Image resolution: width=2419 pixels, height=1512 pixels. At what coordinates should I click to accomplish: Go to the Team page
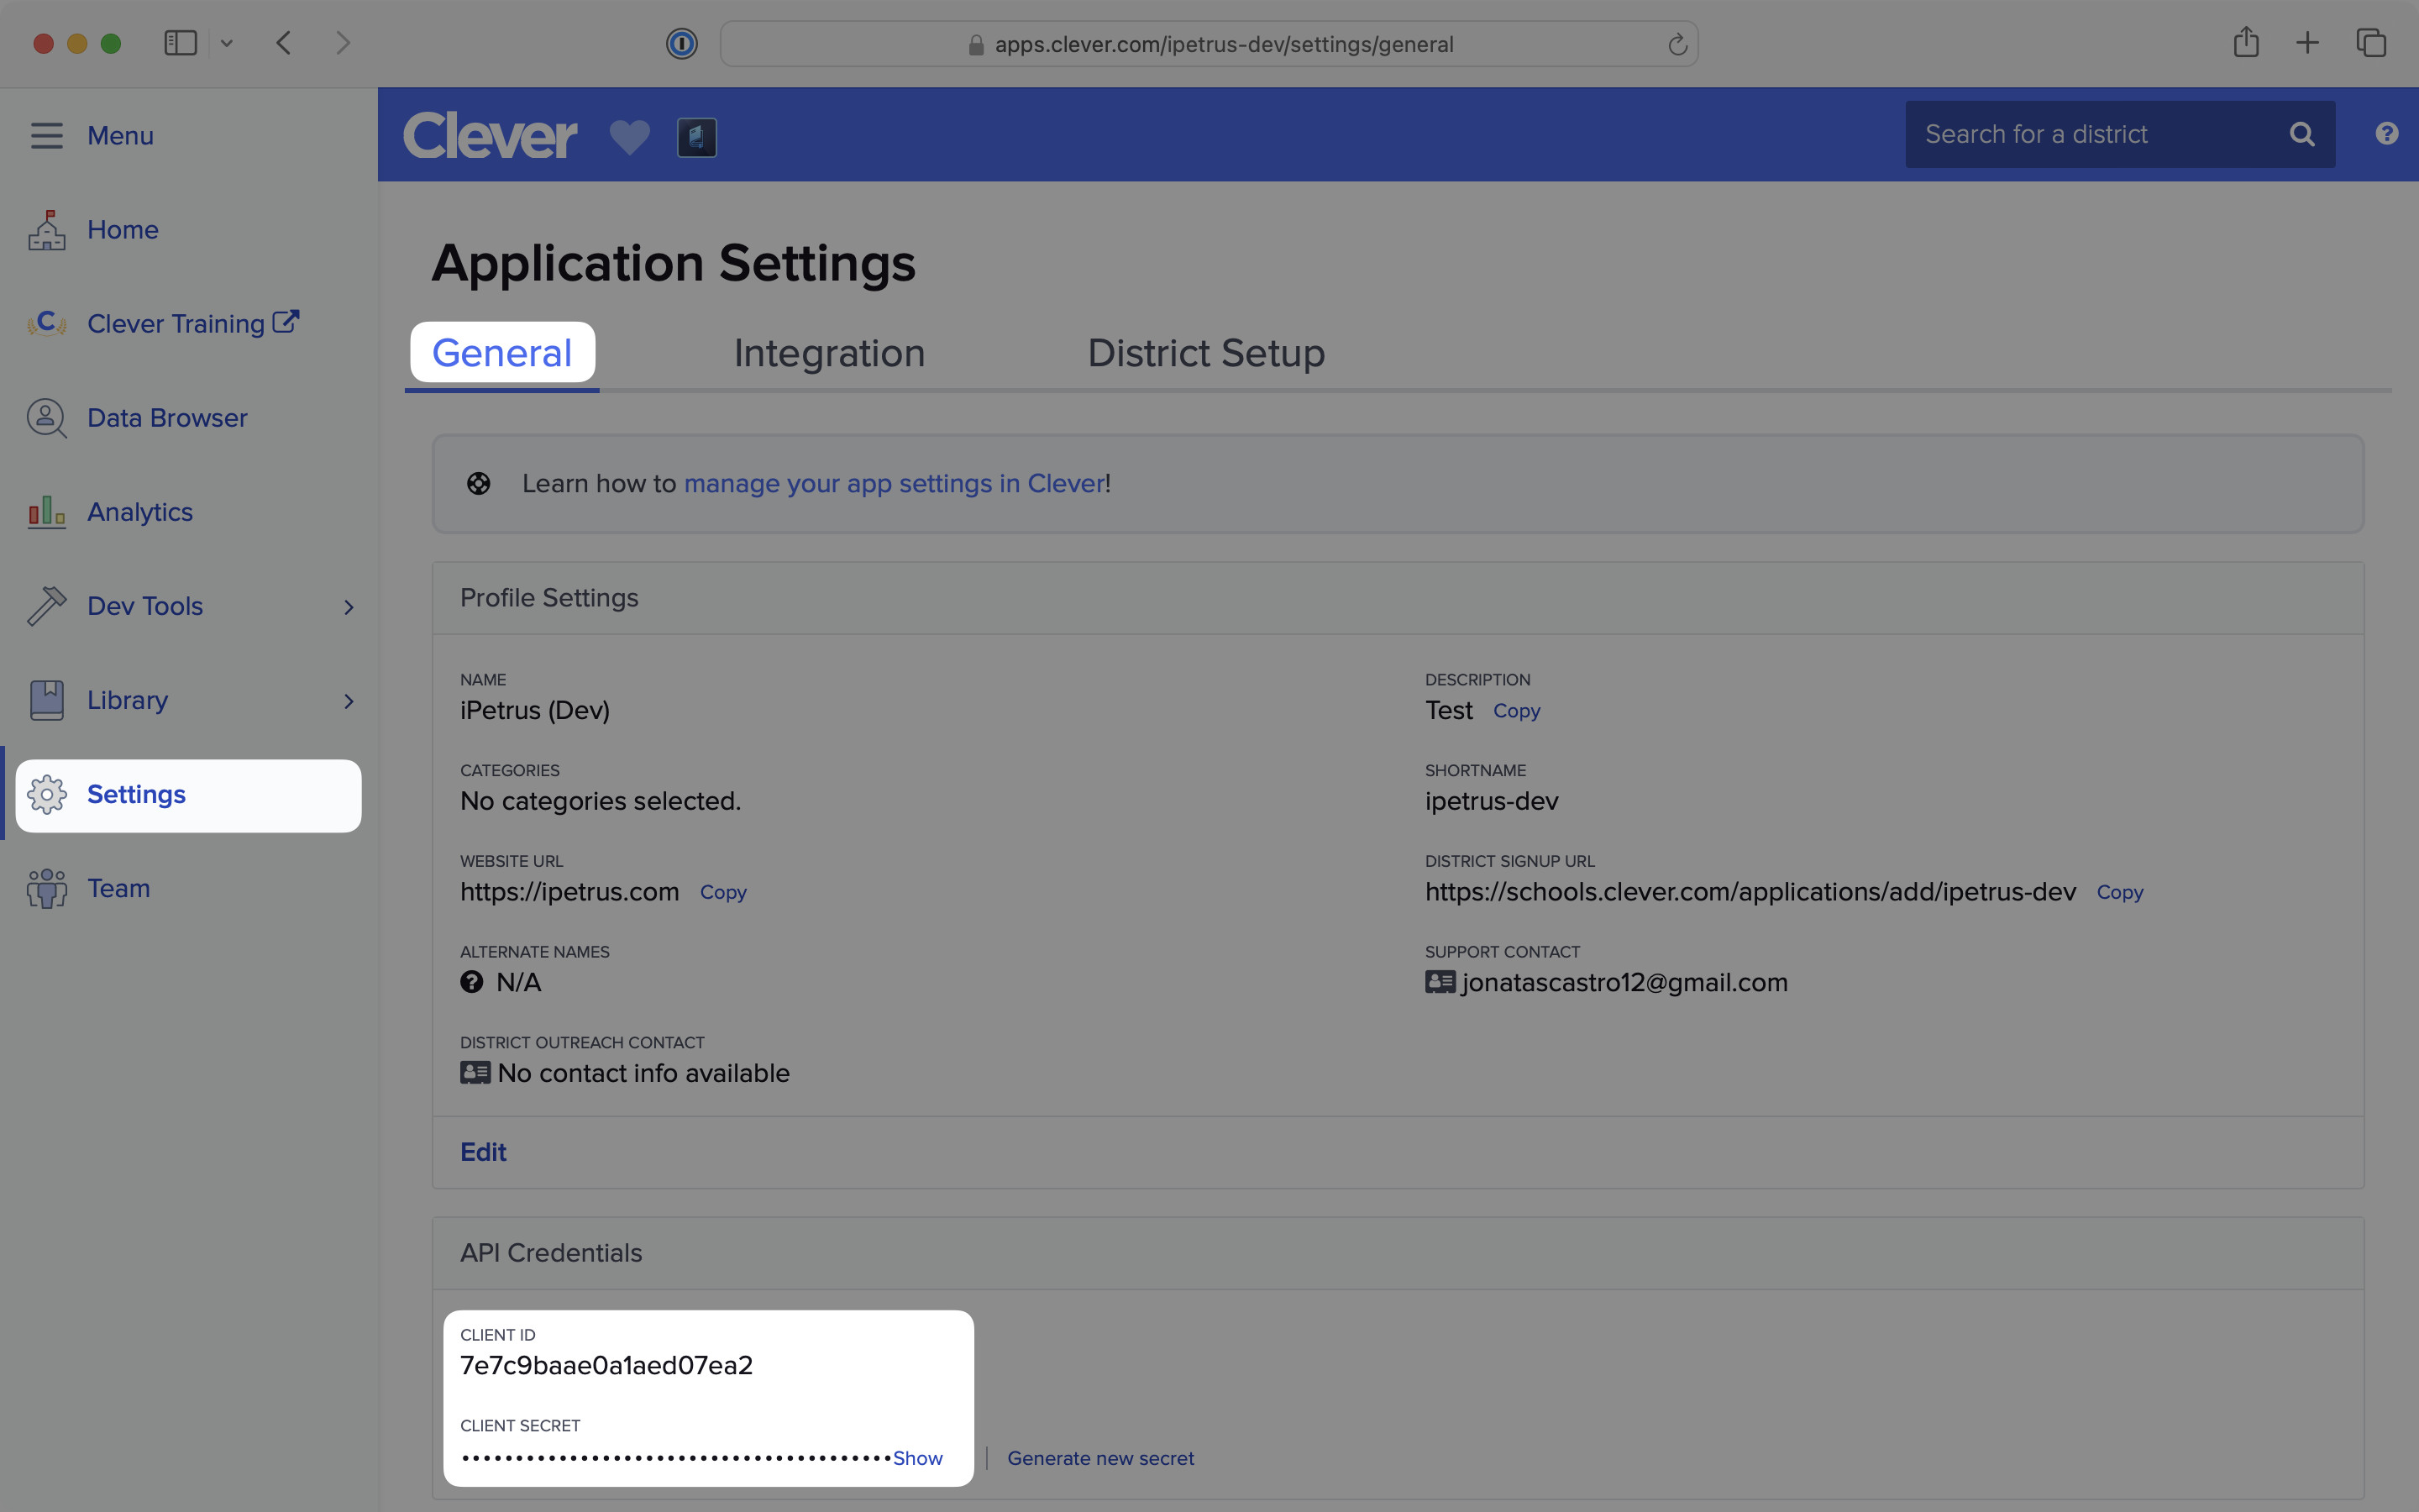click(119, 888)
